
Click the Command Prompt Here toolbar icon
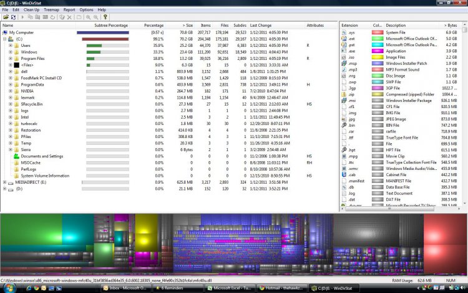tap(45, 17)
